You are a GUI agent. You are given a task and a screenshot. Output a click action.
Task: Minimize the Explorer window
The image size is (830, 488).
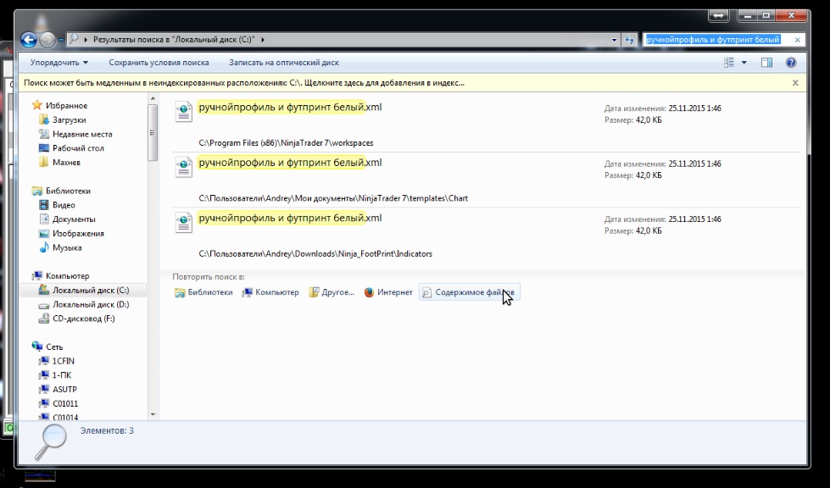click(x=748, y=16)
